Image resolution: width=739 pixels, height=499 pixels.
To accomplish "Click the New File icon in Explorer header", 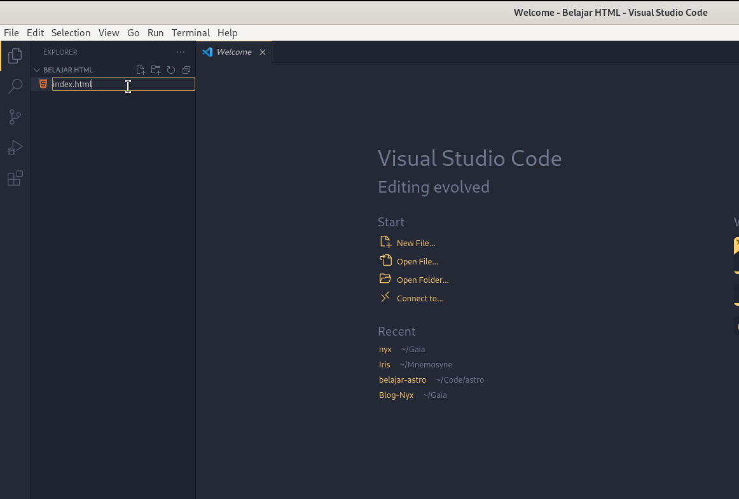I will pyautogui.click(x=141, y=70).
